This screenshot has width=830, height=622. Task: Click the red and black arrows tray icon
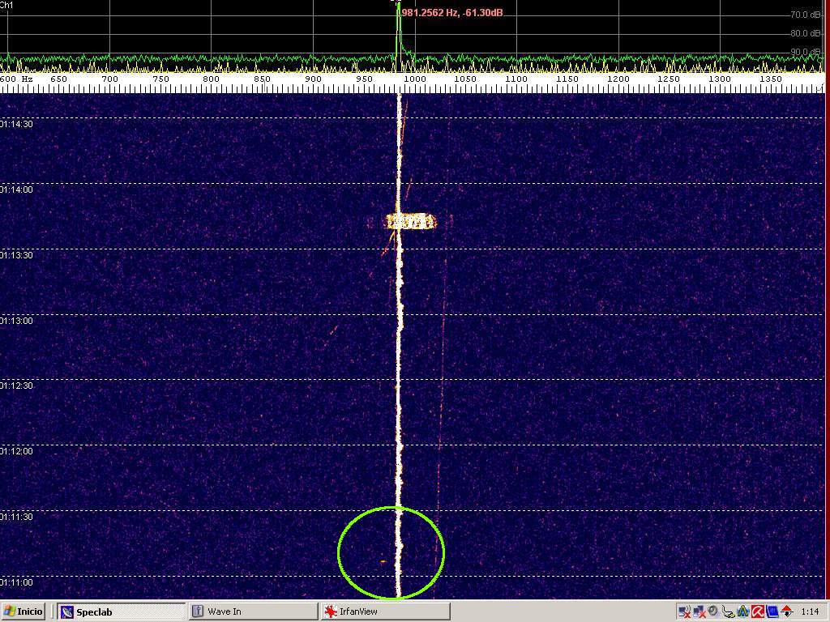pyautogui.click(x=787, y=611)
